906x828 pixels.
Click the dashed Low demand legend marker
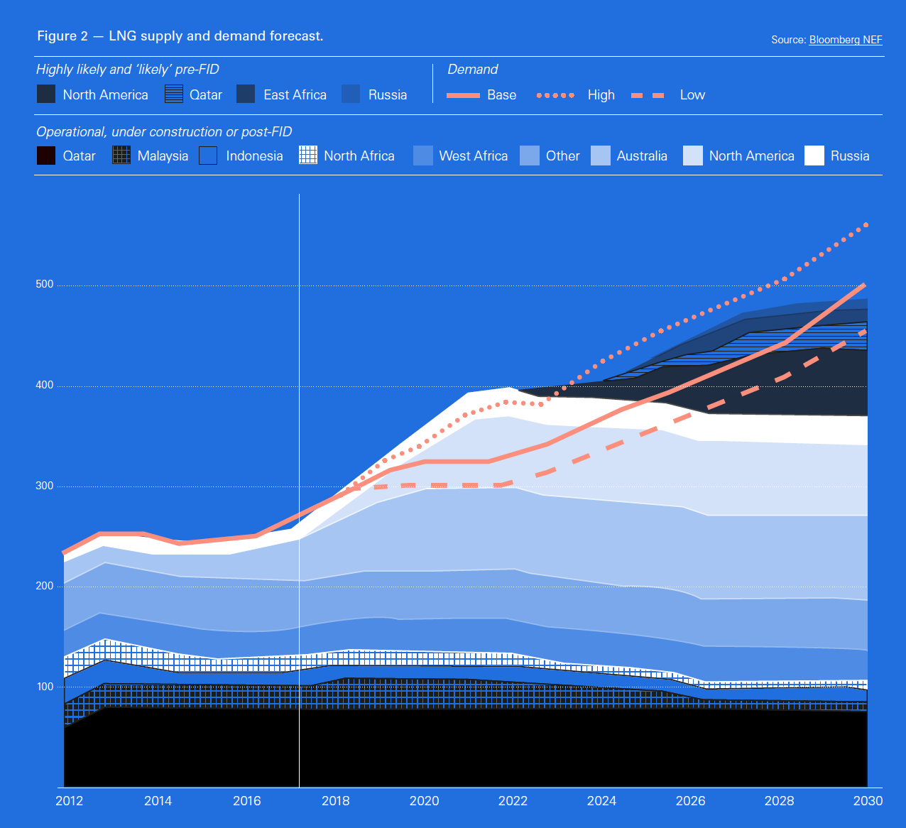(x=648, y=95)
